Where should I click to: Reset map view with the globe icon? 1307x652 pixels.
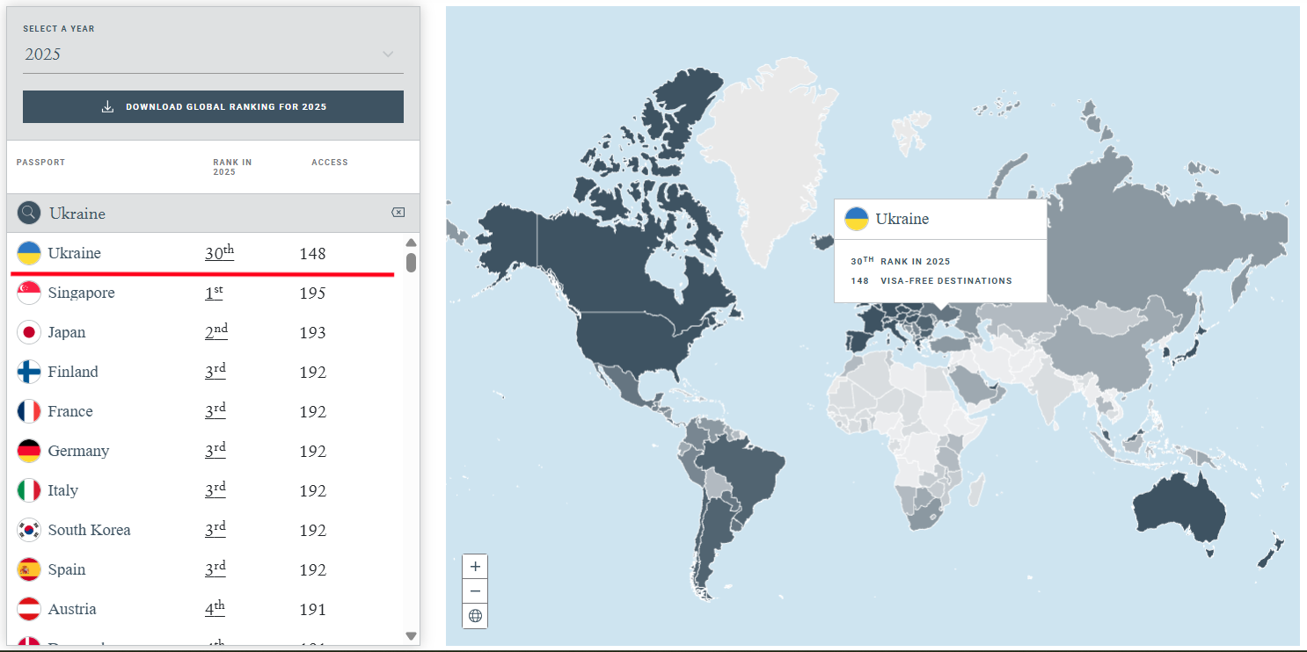coord(475,616)
